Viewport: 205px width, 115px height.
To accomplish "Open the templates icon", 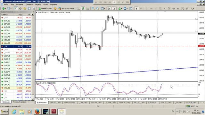I will 131,9.
